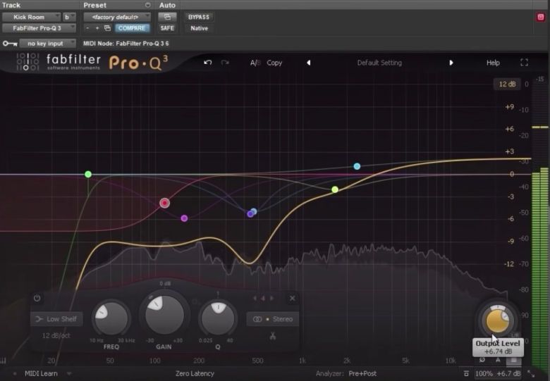Click the GAIN knob
Screen dimensions: 550x381
tap(164, 315)
